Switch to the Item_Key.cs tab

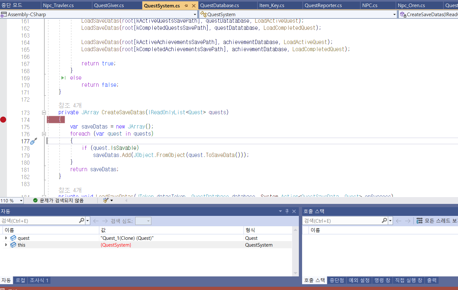pos(272,6)
